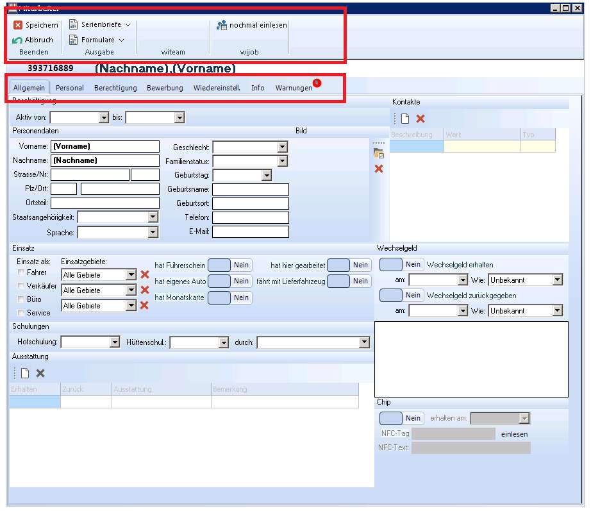This screenshot has height=511, width=591.
Task: Click the 'nochmal einlesen' reload icon
Action: [222, 25]
